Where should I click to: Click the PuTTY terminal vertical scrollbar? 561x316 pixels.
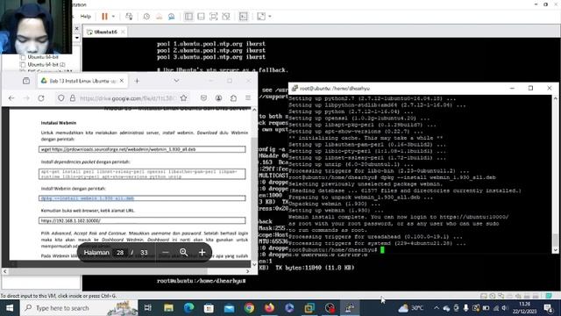click(x=555, y=174)
